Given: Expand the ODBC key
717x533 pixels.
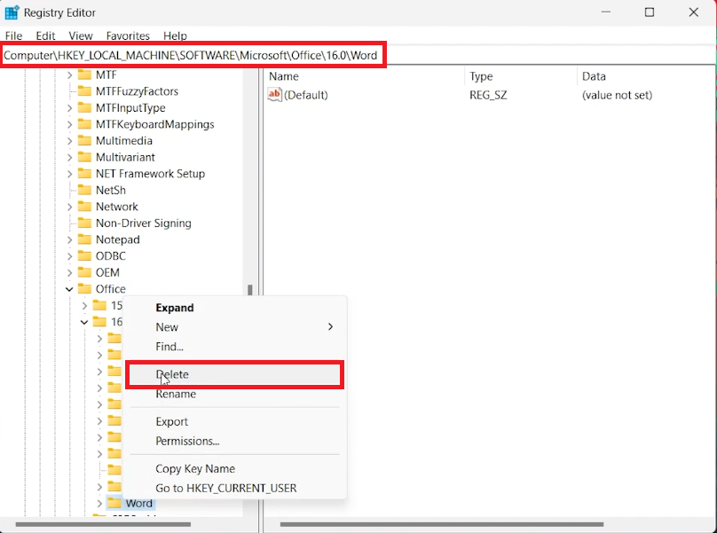Looking at the screenshot, I should pos(69,256).
